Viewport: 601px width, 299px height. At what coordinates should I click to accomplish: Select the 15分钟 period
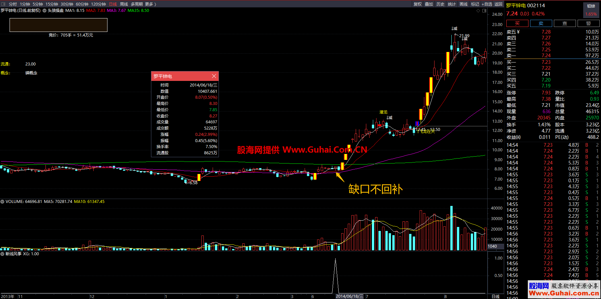tap(52, 4)
